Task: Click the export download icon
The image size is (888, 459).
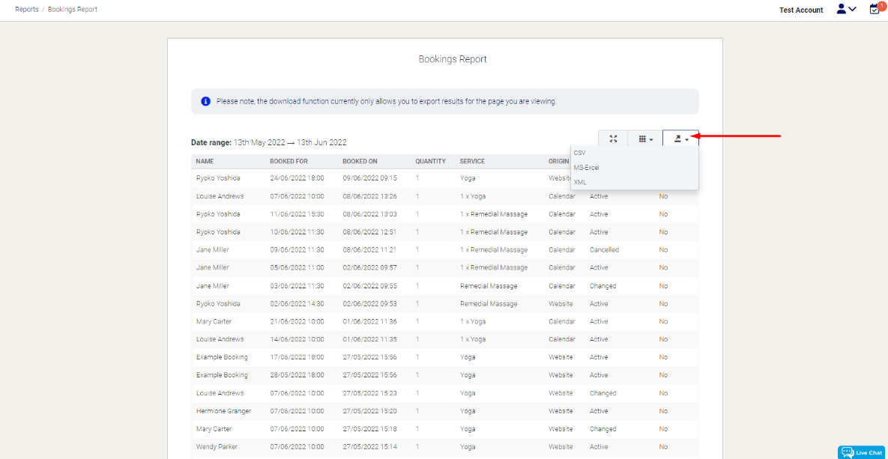Action: (x=677, y=138)
